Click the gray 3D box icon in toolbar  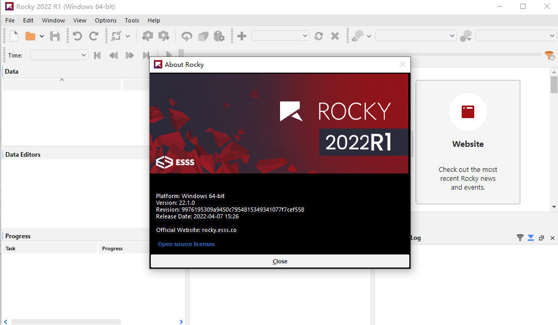[x=203, y=36]
